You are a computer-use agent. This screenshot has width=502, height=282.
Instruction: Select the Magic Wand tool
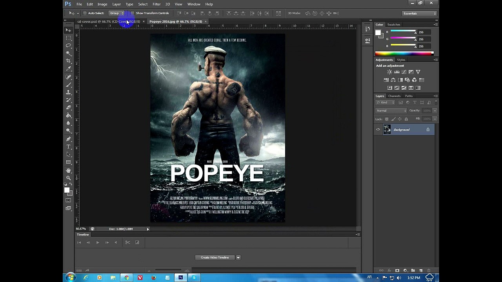coord(69,53)
